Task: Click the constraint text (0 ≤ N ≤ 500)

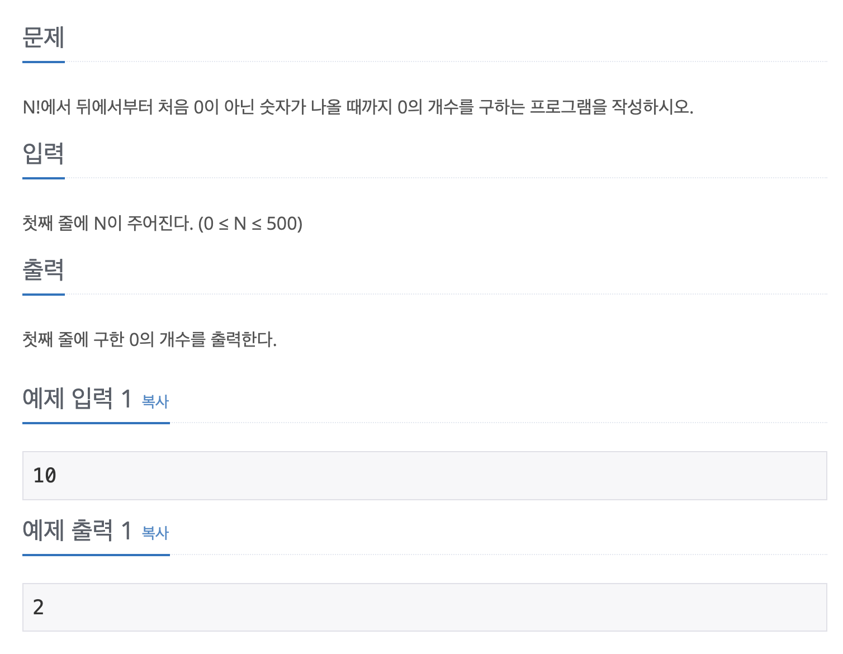Action: coord(250,224)
